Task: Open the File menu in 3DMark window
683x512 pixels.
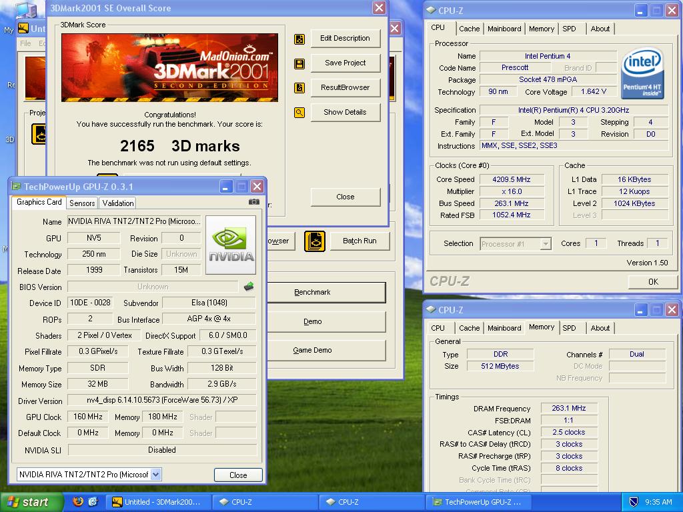Action: pyautogui.click(x=25, y=43)
